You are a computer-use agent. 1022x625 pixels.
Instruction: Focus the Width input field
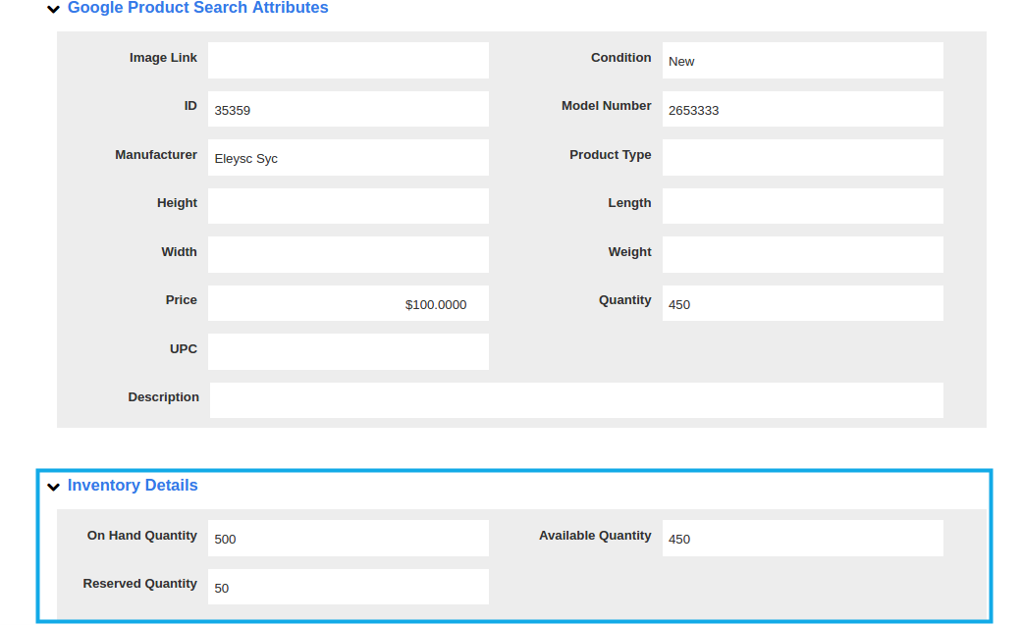coord(348,254)
